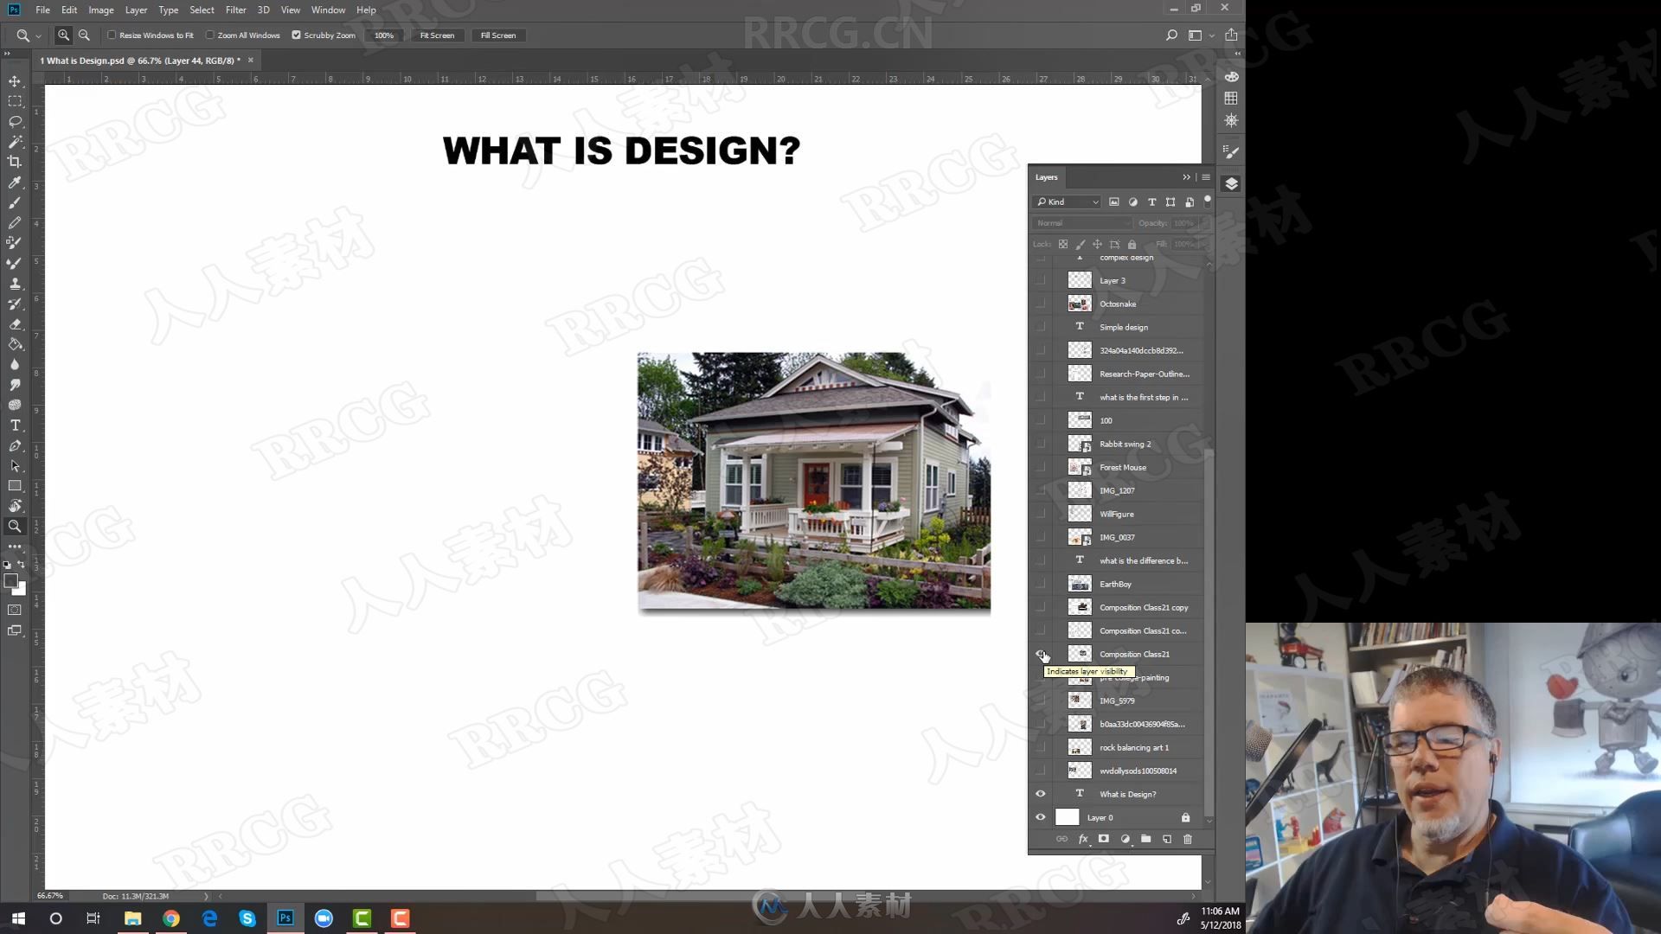The height and width of the screenshot is (934, 1661).
Task: Open the Image menu
Action: click(x=100, y=10)
